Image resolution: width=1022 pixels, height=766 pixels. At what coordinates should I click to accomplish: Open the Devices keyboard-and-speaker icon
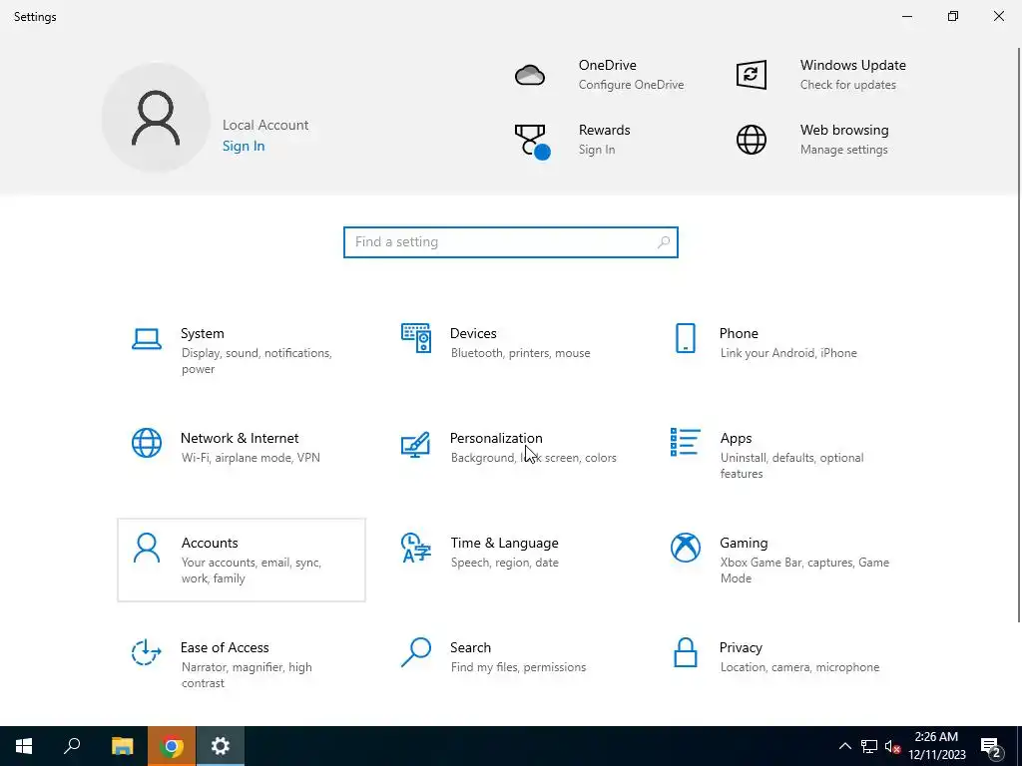click(x=416, y=338)
